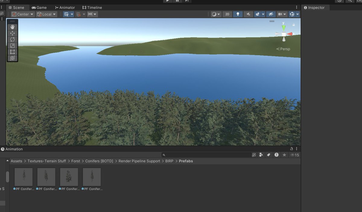Focus the Project panel search field
Screen dimensions: 362x212
coord(206,155)
